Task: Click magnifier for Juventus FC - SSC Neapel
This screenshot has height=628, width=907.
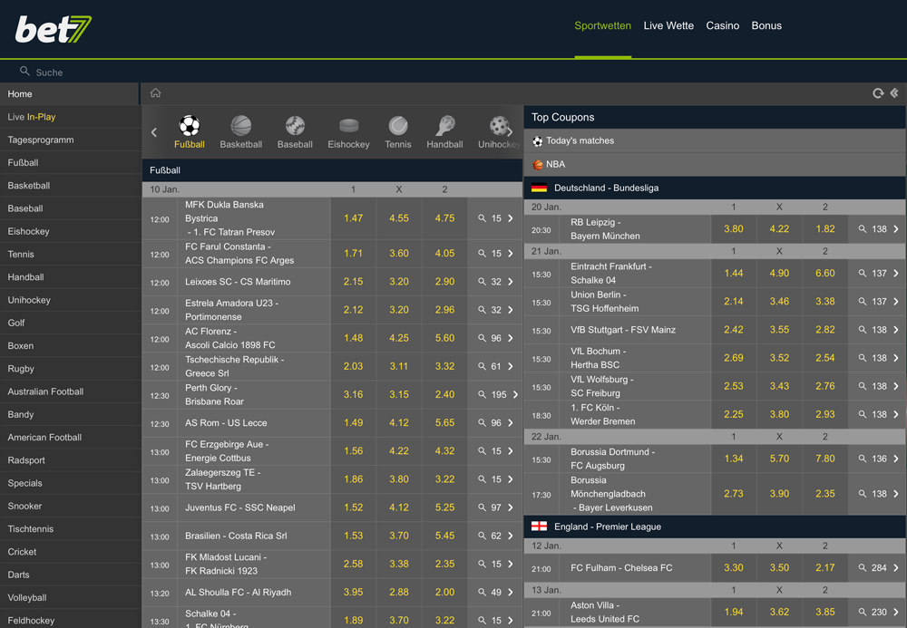Action: pos(482,507)
